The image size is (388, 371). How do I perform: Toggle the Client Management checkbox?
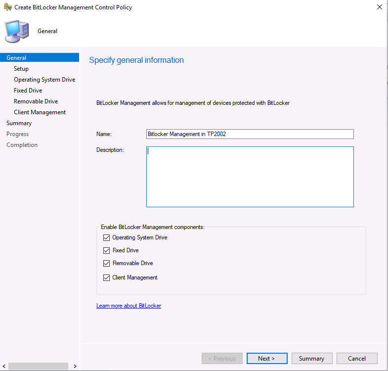click(106, 278)
